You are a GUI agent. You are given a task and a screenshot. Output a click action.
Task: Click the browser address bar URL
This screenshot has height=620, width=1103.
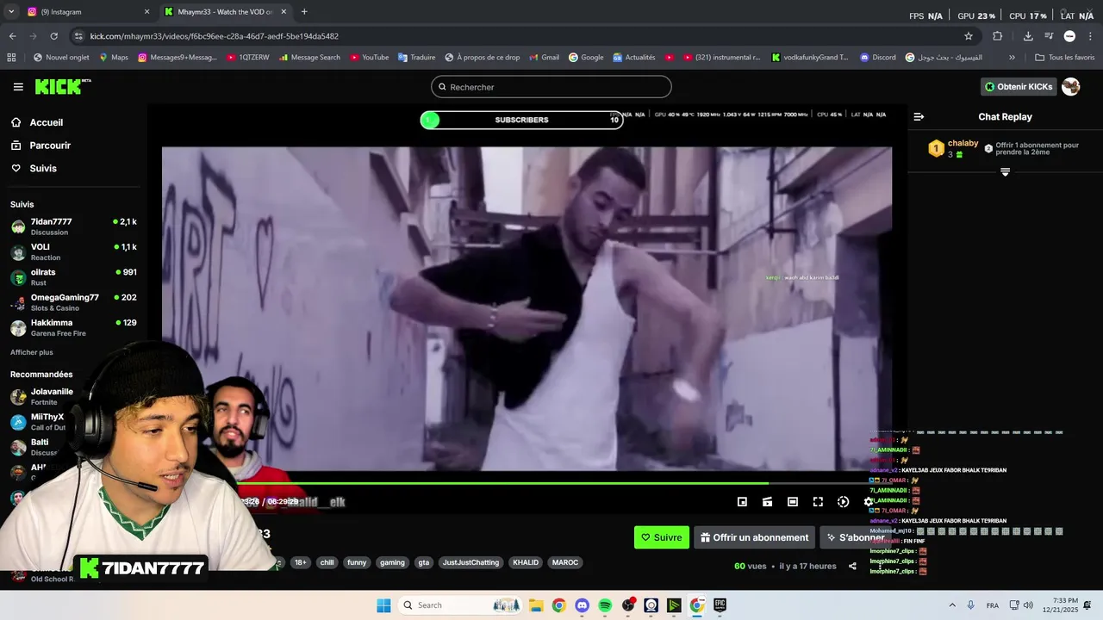215,36
